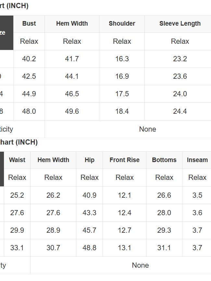Screen dimensions: 211x281
Task: Click the Waist column header
Action: click(x=17, y=160)
